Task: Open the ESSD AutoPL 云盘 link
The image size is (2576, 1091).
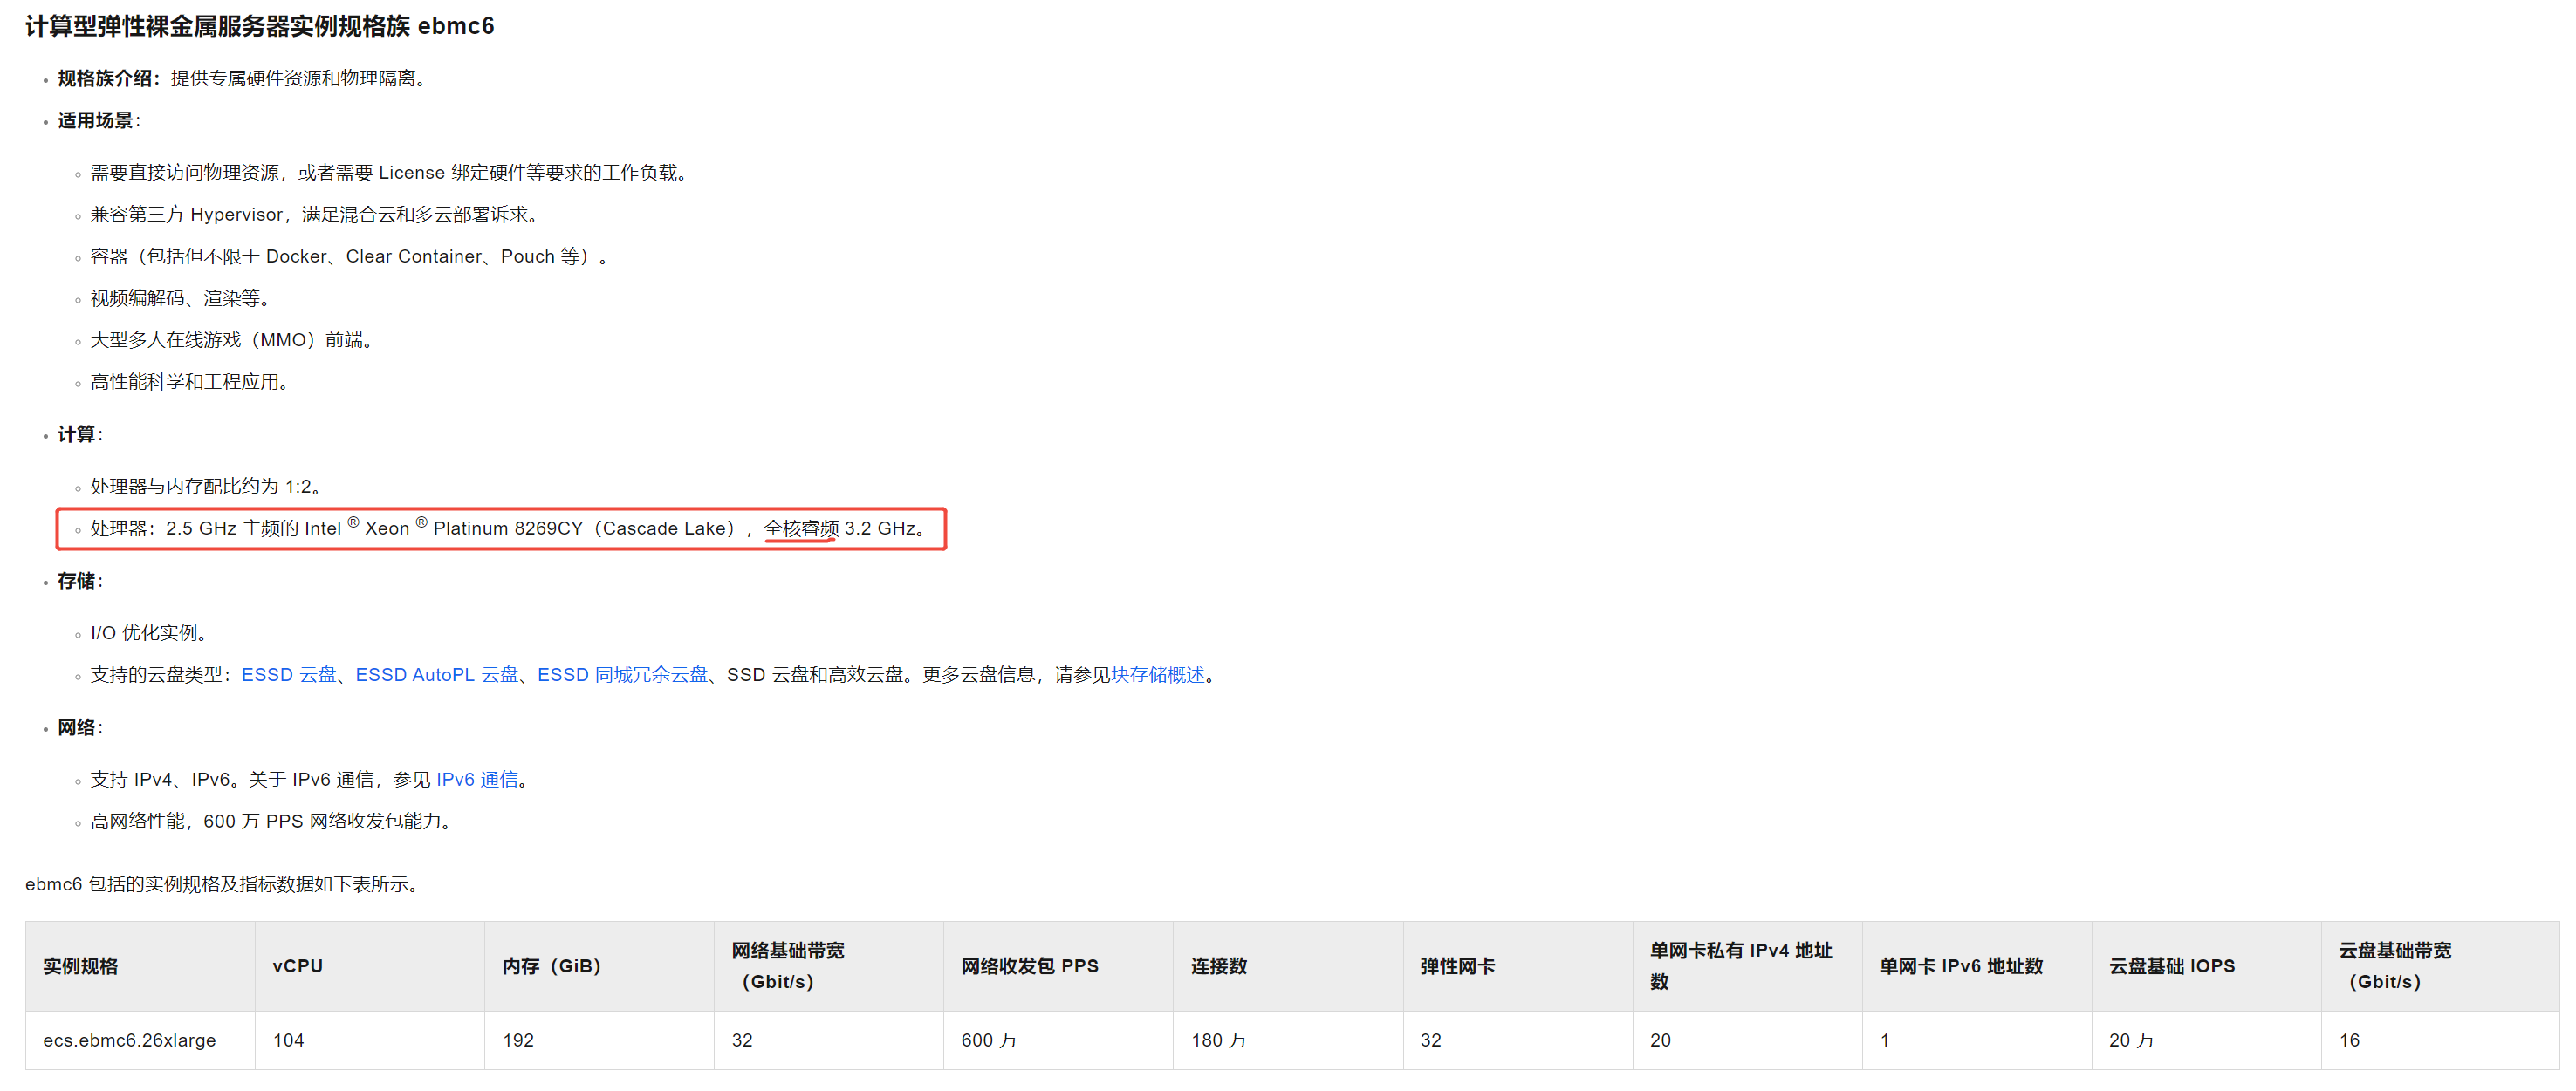Action: point(437,675)
